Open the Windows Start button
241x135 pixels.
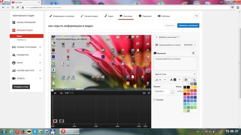coord(4,132)
